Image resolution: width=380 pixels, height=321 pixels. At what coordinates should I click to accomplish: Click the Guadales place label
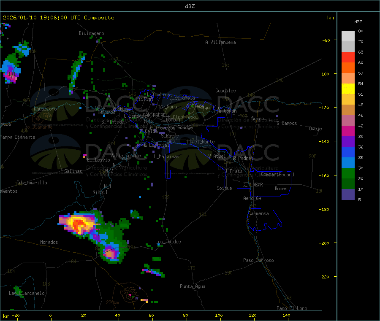click(x=225, y=91)
